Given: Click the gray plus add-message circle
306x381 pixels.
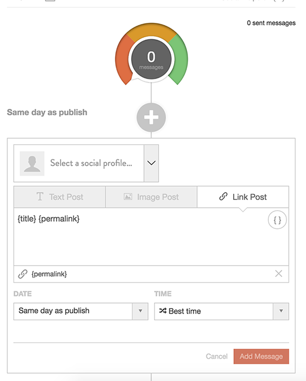Looking at the screenshot, I should click(151, 118).
